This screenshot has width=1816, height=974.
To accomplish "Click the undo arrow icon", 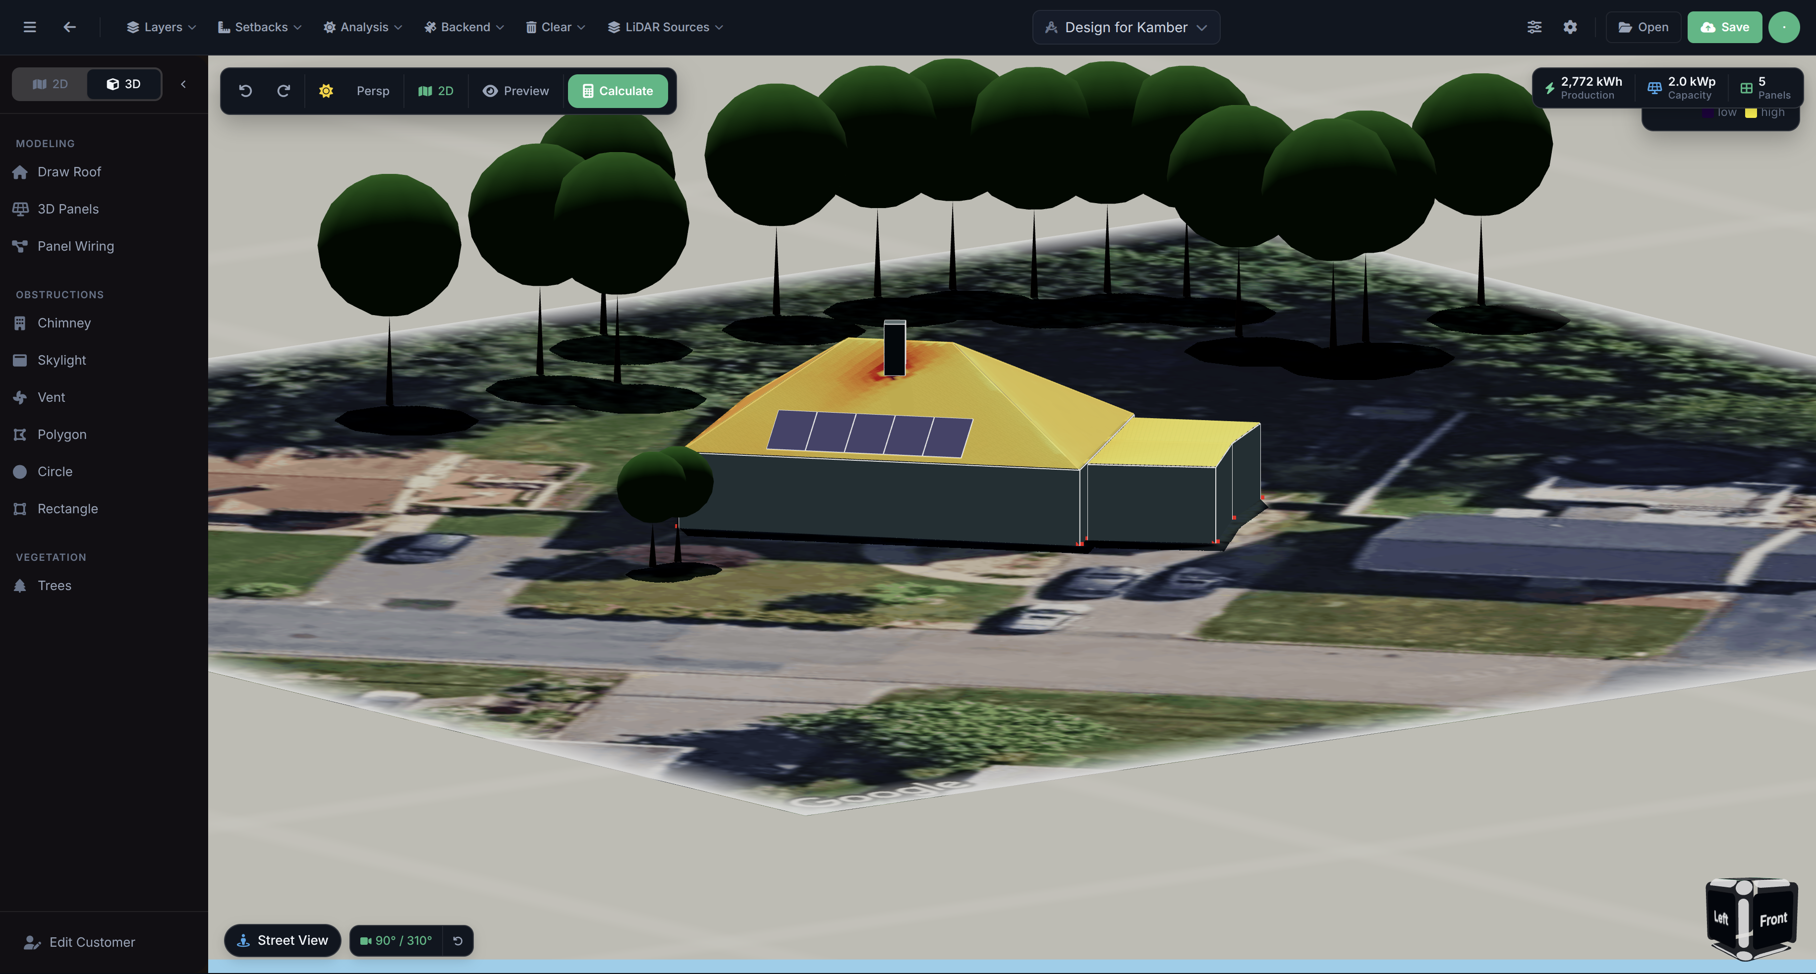I will tap(245, 91).
